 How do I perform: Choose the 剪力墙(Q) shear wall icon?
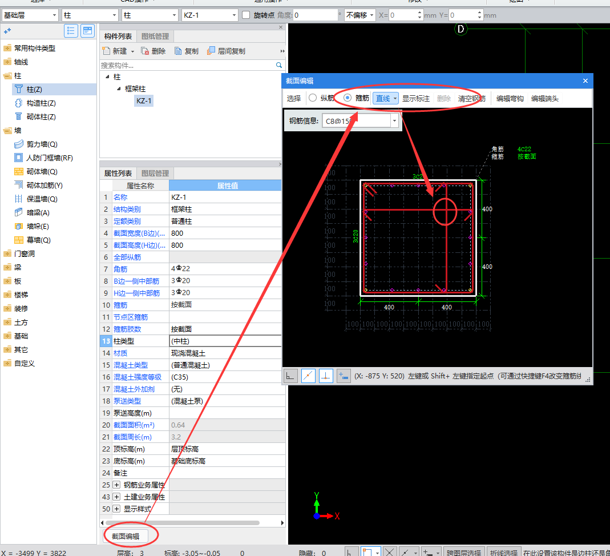(x=18, y=144)
